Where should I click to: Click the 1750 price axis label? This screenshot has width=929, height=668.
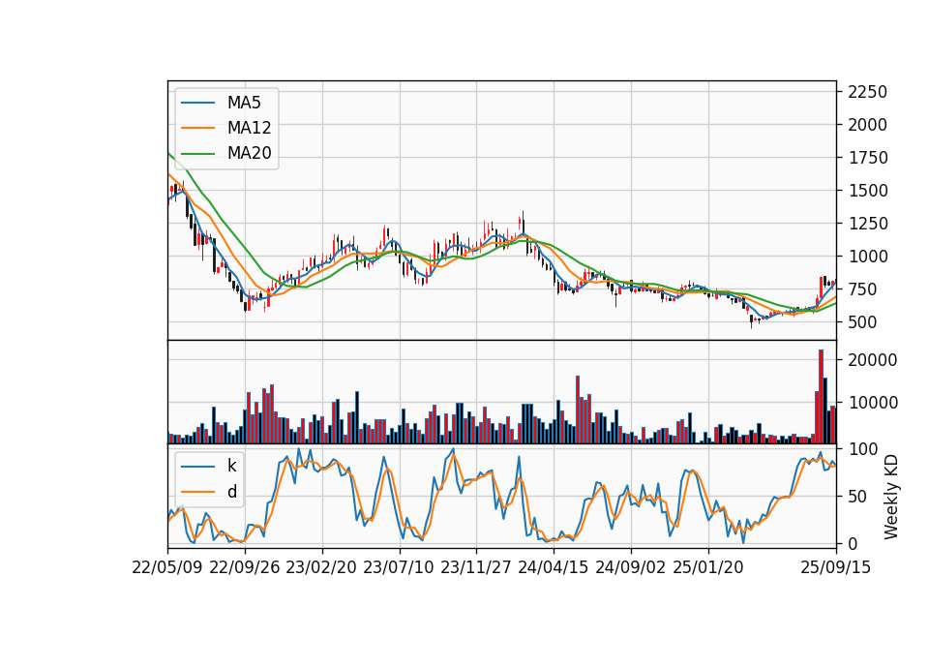867,158
